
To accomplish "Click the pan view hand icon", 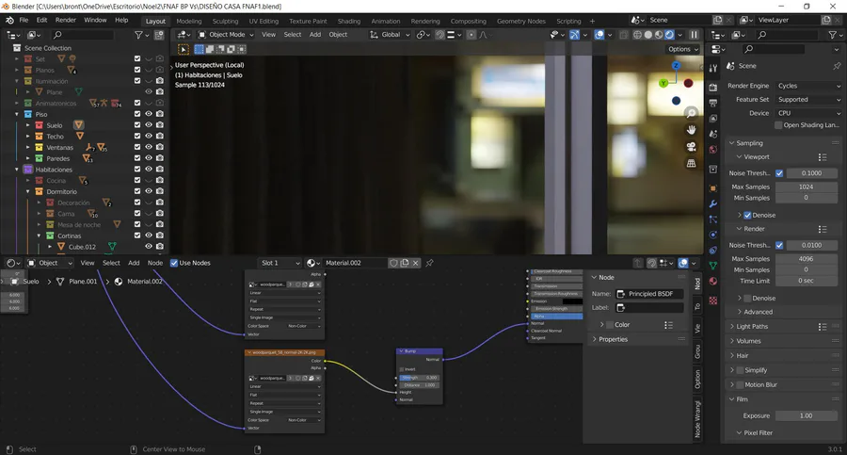I will tap(691, 129).
